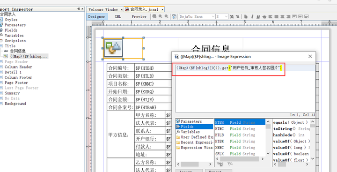Select ((Map)($F{shlog... image node in tree
Screen dimensions: 337x172
tap(29, 56)
